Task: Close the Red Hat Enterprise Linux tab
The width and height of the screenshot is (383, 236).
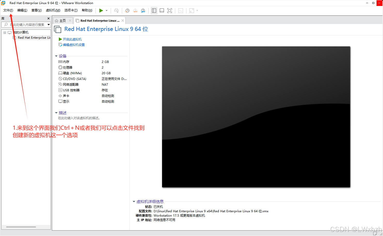Action: 123,21
